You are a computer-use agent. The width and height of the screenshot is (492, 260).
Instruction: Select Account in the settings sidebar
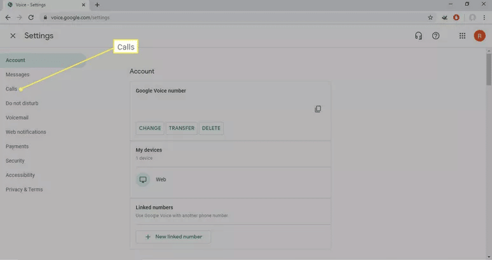tap(43, 60)
